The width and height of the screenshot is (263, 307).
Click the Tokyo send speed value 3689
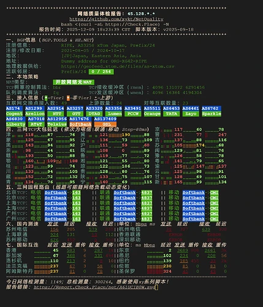183,251
